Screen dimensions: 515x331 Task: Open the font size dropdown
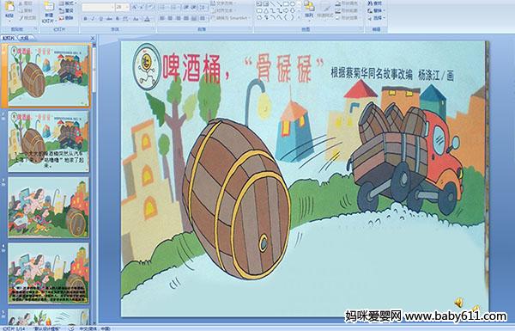(x=127, y=7)
